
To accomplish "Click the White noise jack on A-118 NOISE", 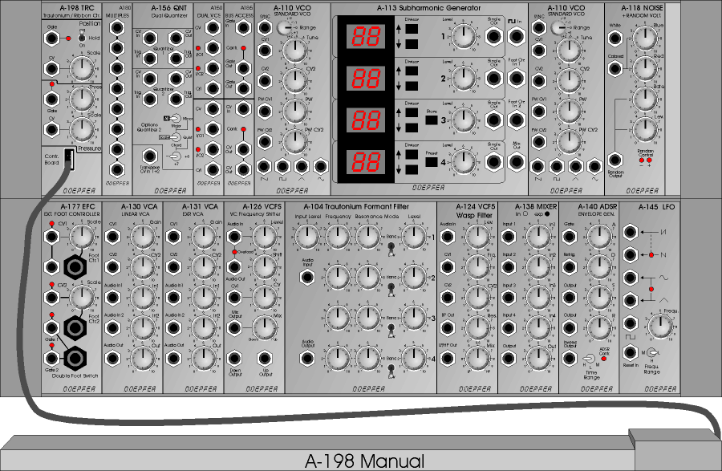I will coord(615,39).
